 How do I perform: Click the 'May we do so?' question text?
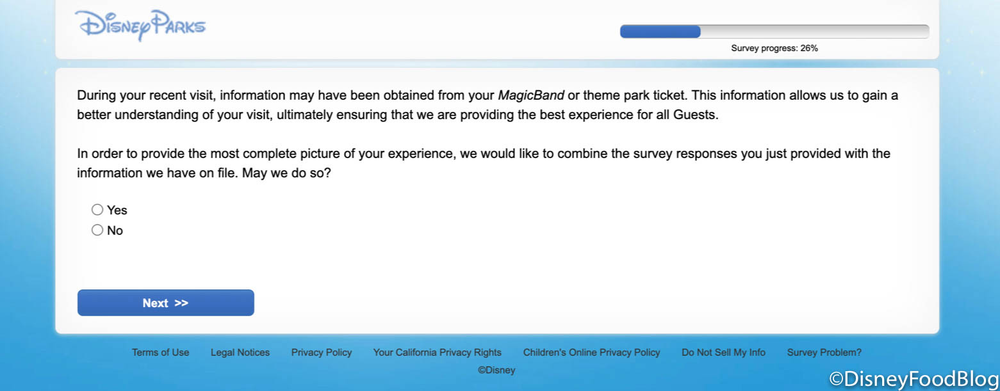(x=286, y=173)
